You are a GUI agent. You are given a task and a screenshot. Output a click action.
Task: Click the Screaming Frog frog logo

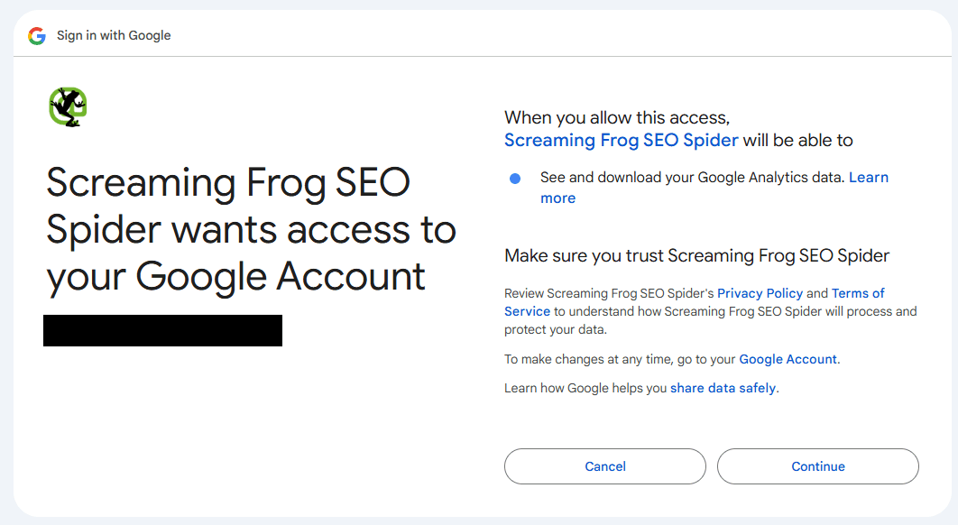tap(67, 106)
